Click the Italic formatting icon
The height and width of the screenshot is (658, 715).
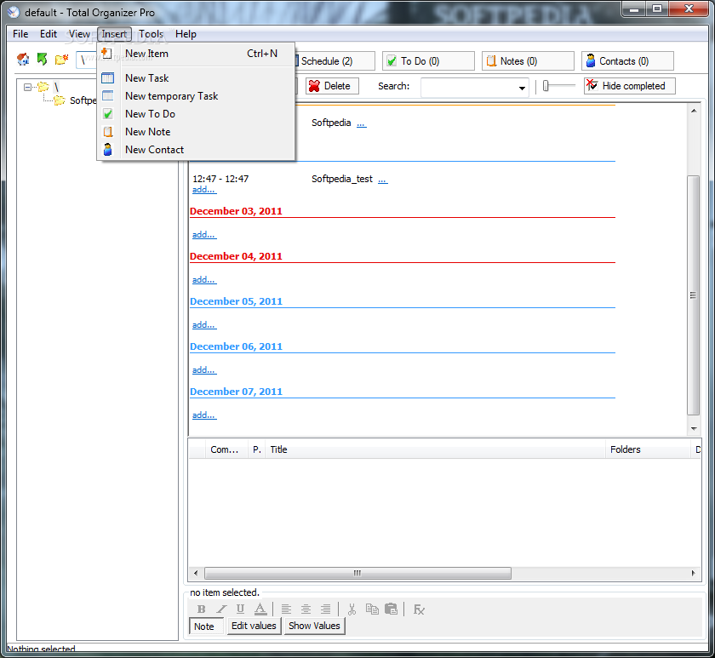pos(221,609)
